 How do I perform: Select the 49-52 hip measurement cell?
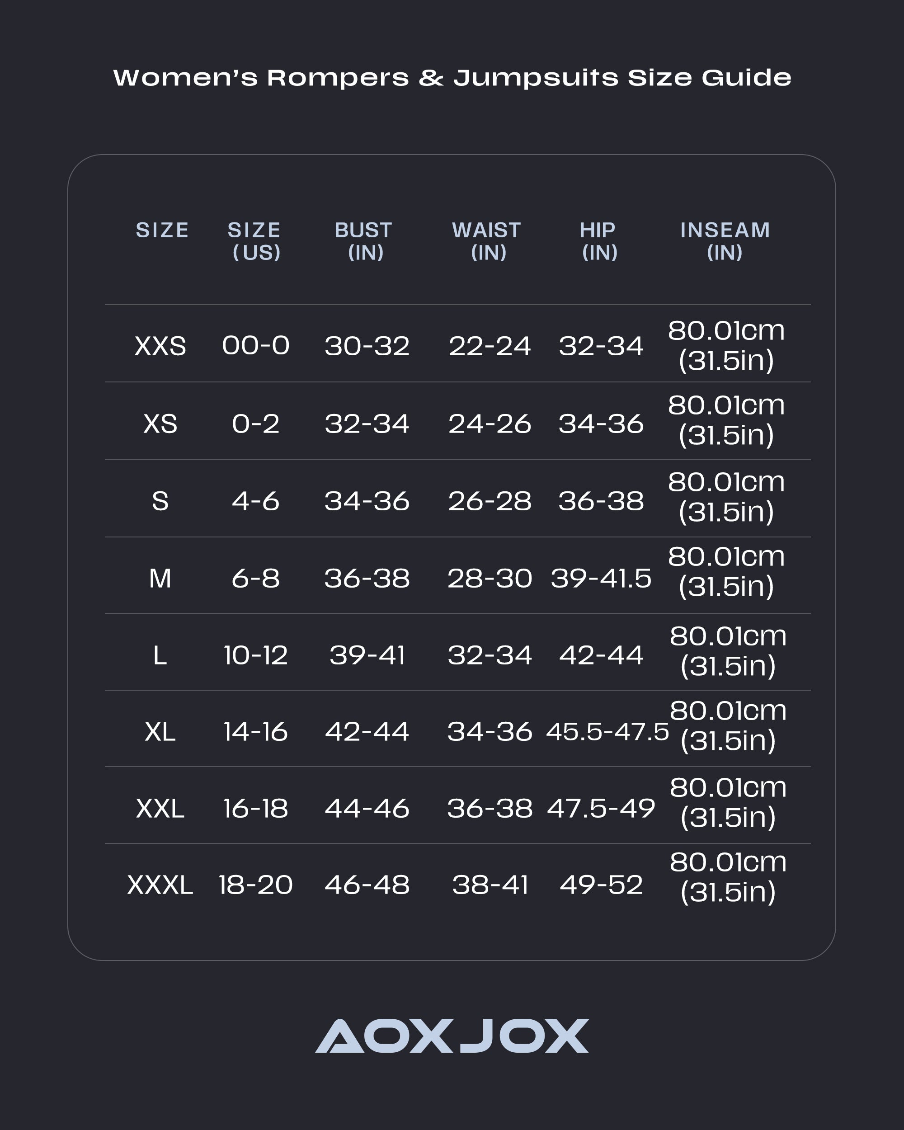pyautogui.click(x=601, y=885)
